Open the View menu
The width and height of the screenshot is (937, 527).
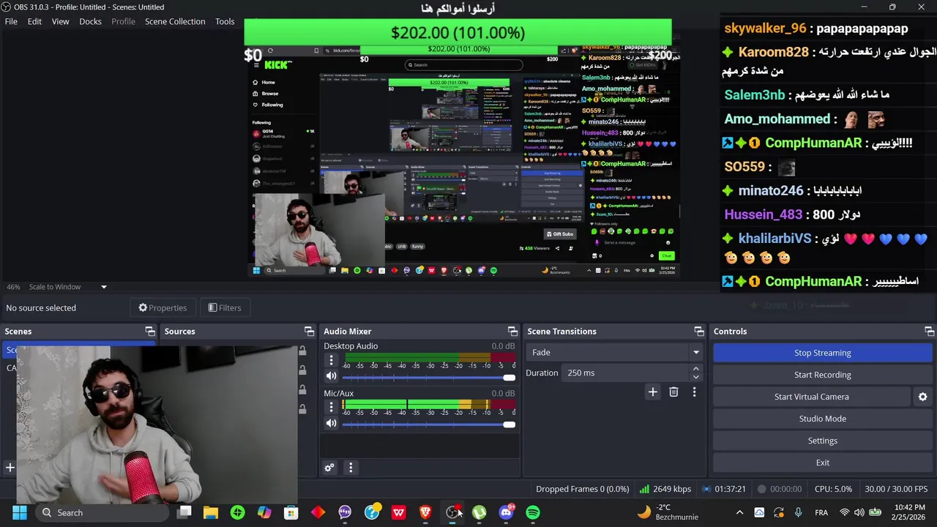[60, 21]
